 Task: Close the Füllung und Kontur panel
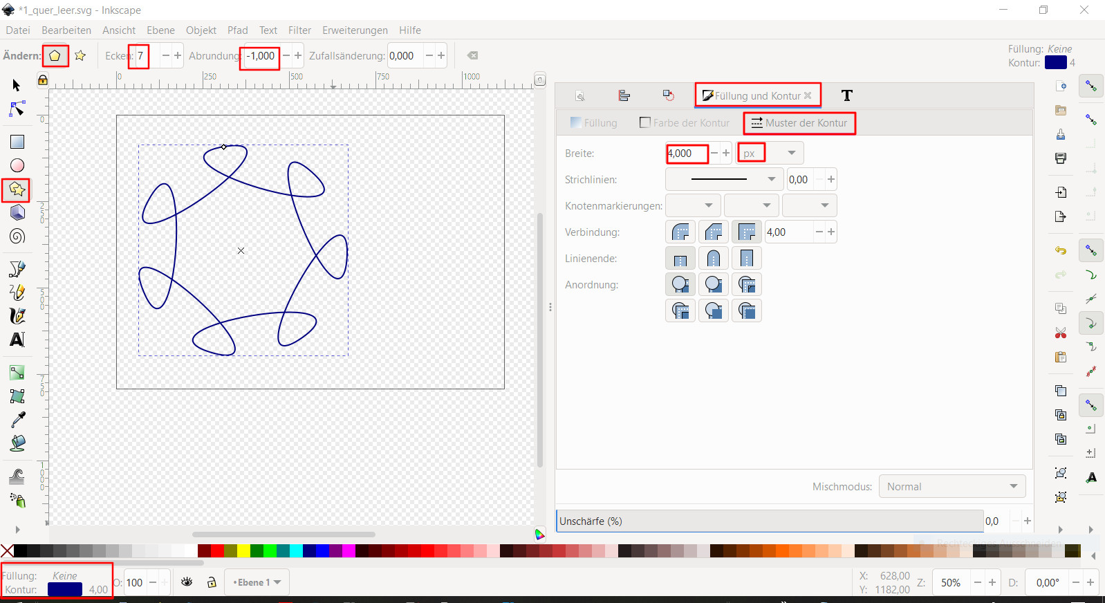[x=808, y=95]
